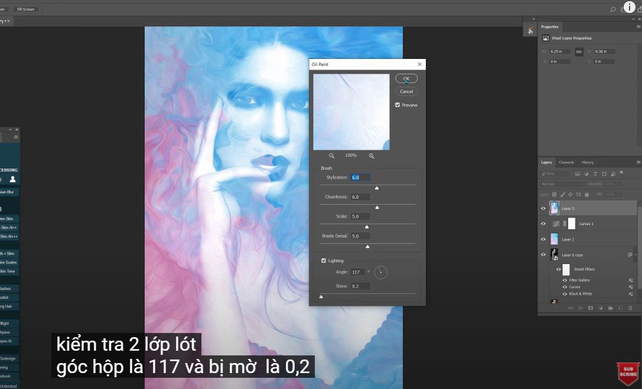
Task: Click Skin AI+++ button in left panel
Action: tap(9, 236)
